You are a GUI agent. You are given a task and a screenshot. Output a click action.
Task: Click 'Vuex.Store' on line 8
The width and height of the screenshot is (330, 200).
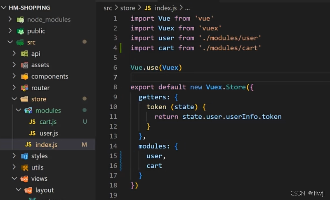226,87
